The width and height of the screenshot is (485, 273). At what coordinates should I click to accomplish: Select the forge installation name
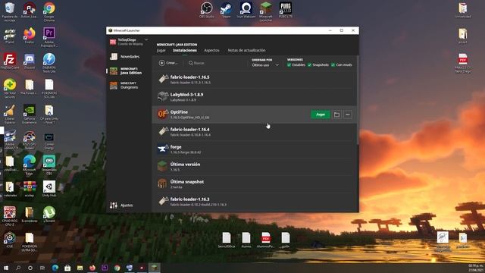176,147
